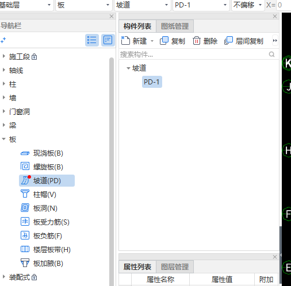The image size is (291, 286).
Task: Click axis marker F in drawing canvas
Action: [x=287, y=214]
